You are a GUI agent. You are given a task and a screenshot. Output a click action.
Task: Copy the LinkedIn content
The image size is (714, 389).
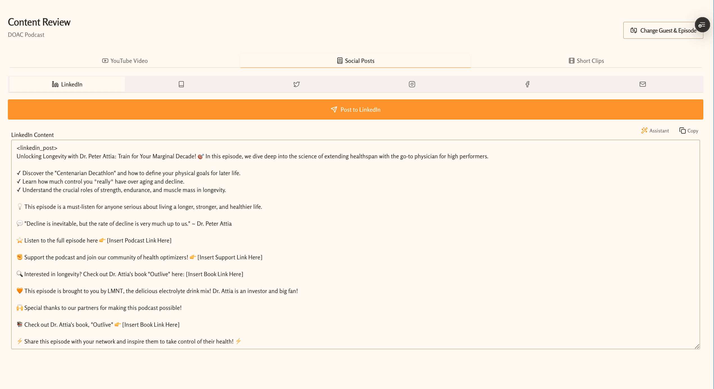(x=689, y=131)
